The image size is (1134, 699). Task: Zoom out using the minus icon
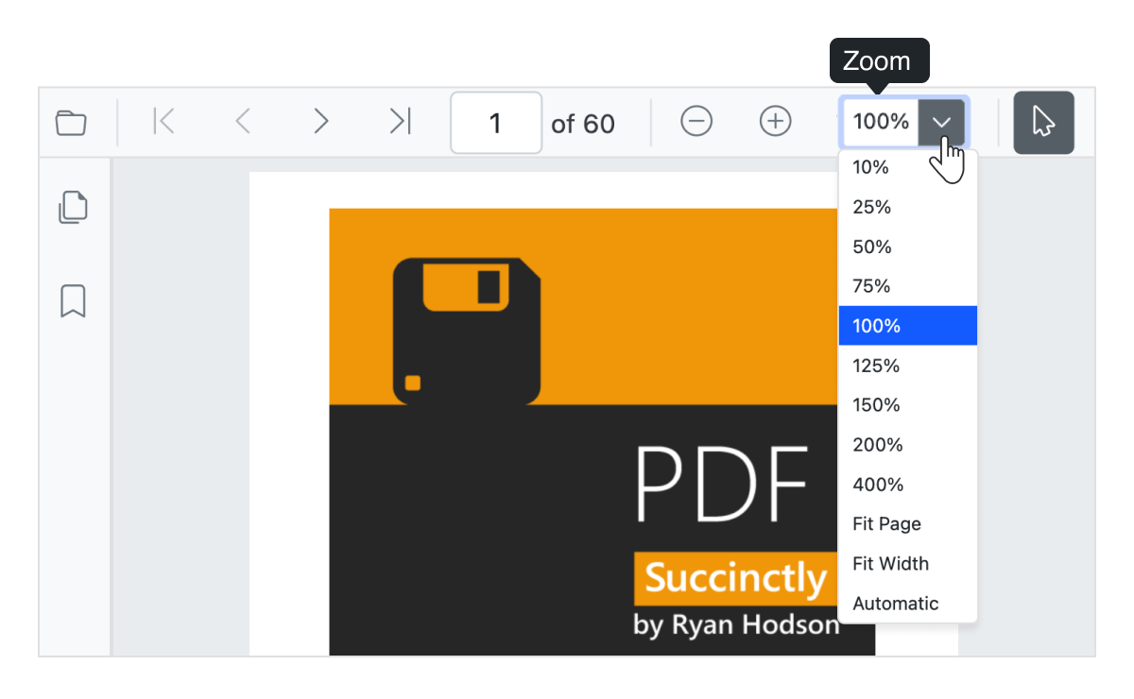[696, 122]
